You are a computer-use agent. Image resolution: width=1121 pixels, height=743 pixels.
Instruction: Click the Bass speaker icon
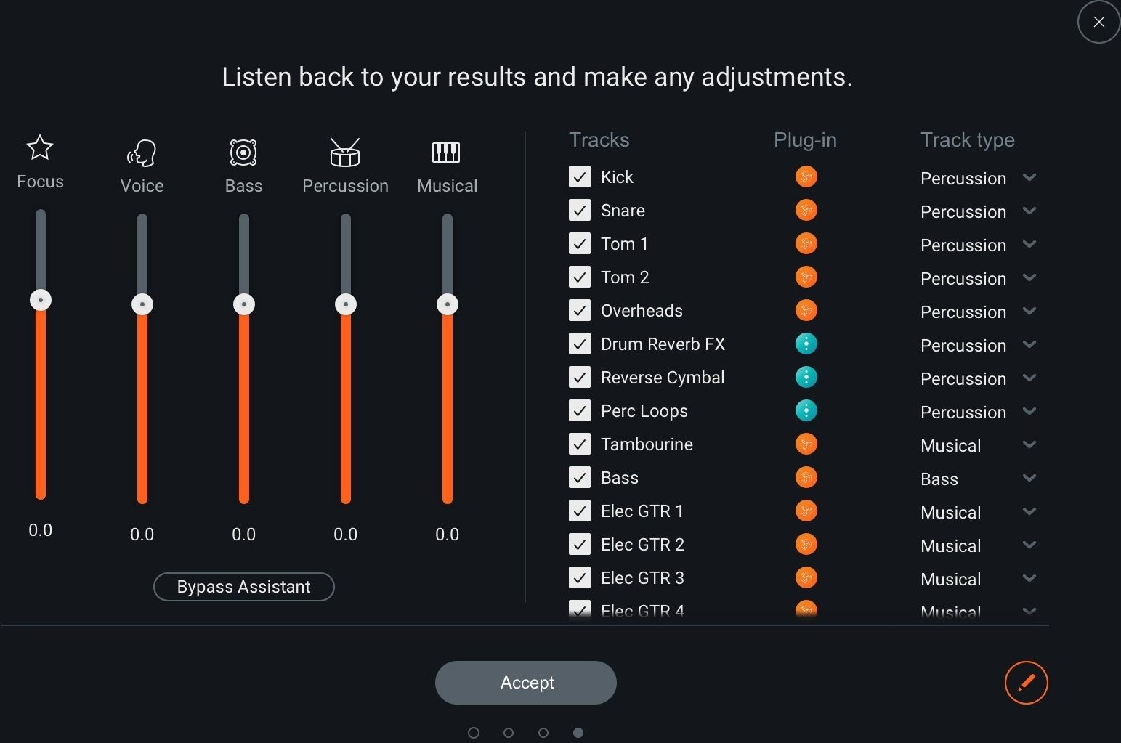pyautogui.click(x=243, y=153)
